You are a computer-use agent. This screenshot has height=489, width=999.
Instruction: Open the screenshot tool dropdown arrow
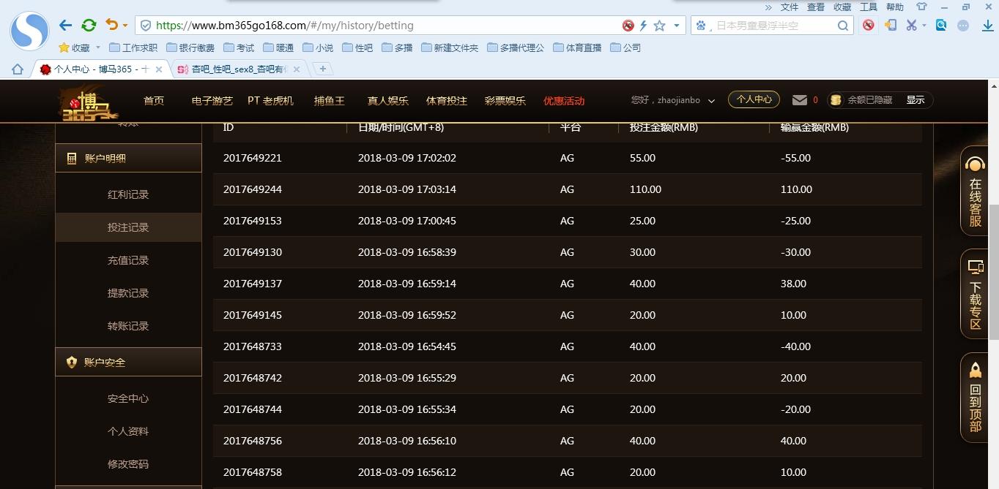(x=924, y=26)
